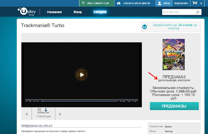Click the ПРЕДЗАКАЗ НА UPLAY heading

(37, 126)
